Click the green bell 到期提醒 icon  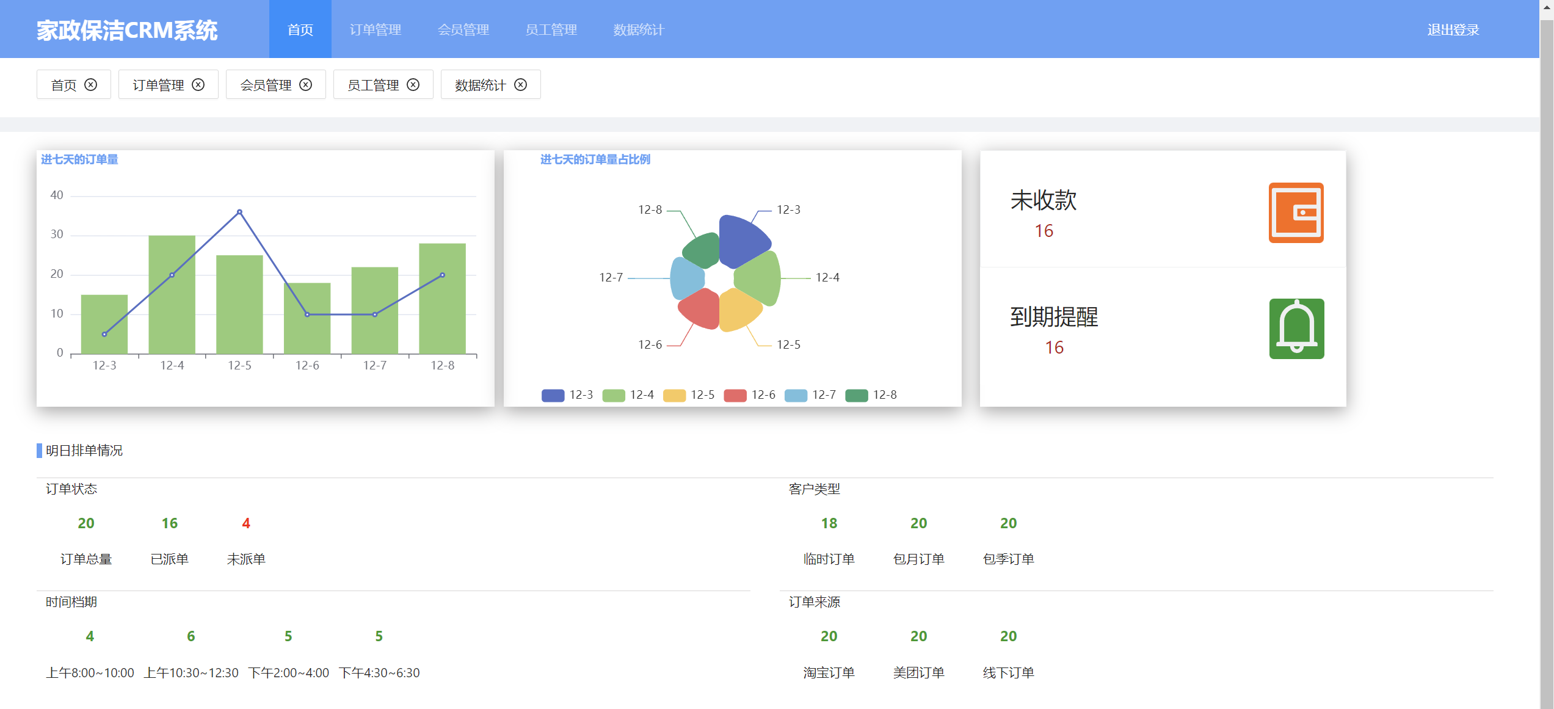pos(1296,329)
